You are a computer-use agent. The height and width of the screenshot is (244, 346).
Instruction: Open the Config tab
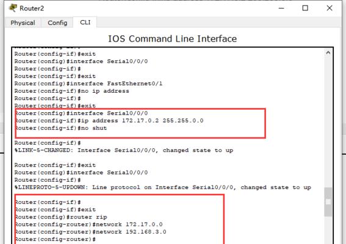tap(57, 23)
